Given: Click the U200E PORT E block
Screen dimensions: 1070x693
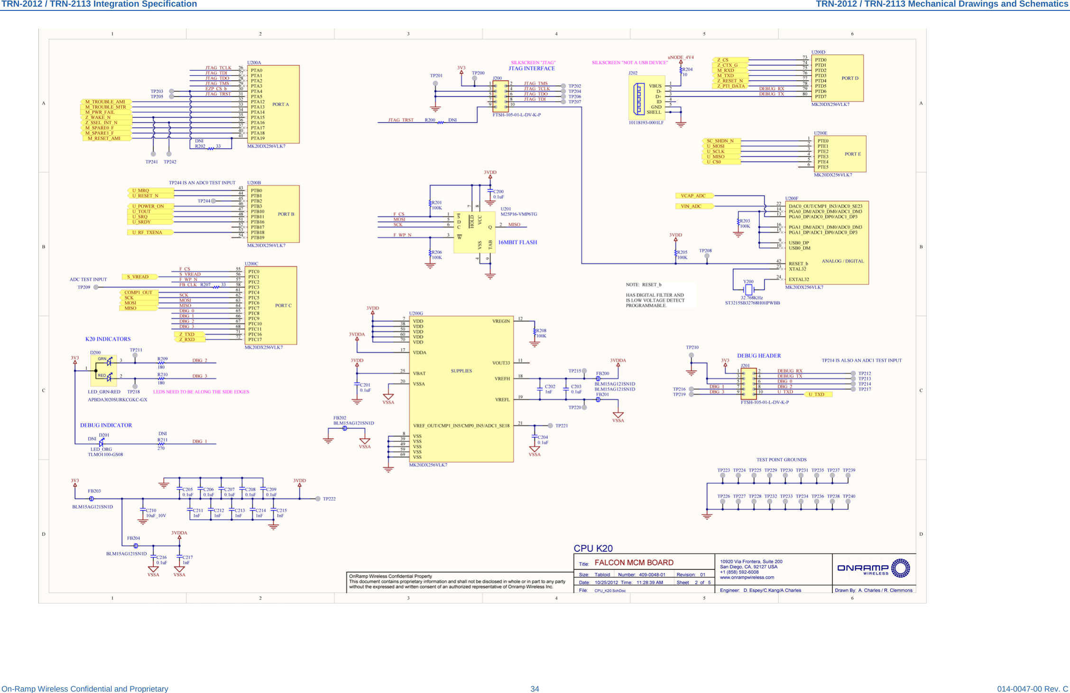Looking at the screenshot, I should 840,154.
